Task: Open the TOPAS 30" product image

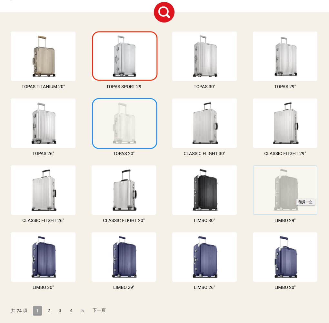Action: [x=204, y=56]
